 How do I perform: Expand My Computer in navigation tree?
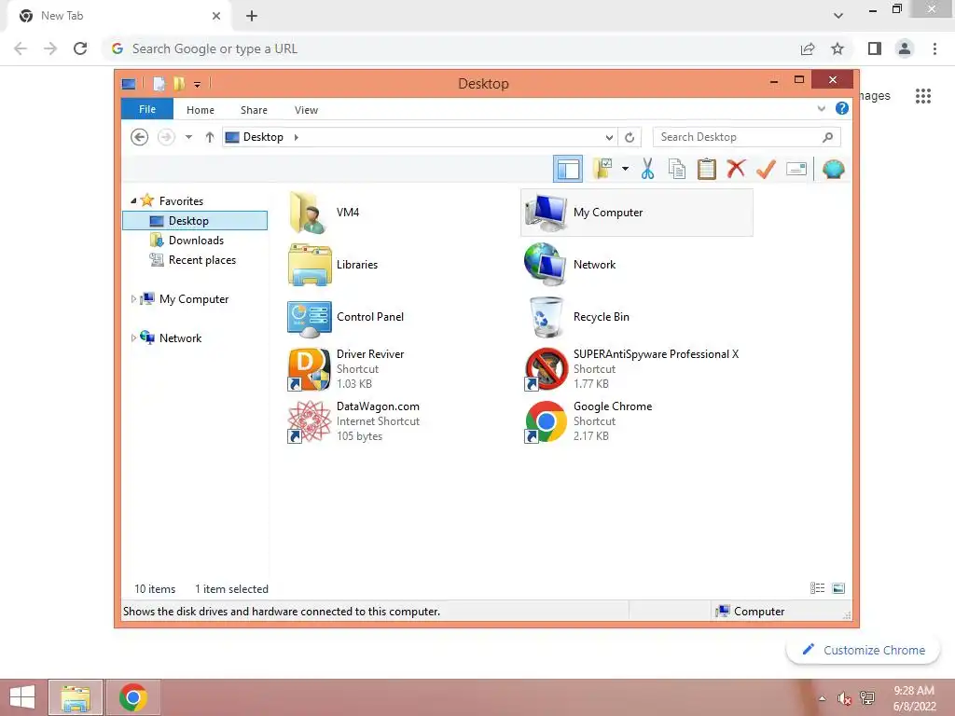tap(133, 299)
